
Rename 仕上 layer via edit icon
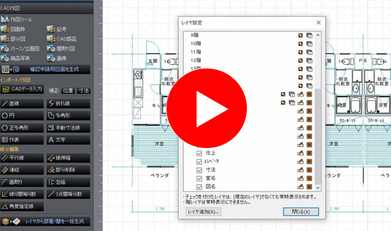pyautogui.click(x=301, y=153)
